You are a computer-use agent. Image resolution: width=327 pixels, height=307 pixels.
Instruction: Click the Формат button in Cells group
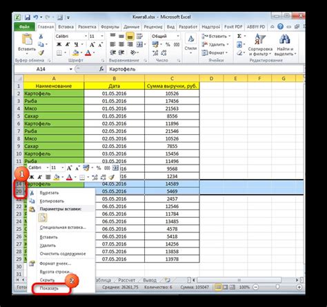click(215, 53)
